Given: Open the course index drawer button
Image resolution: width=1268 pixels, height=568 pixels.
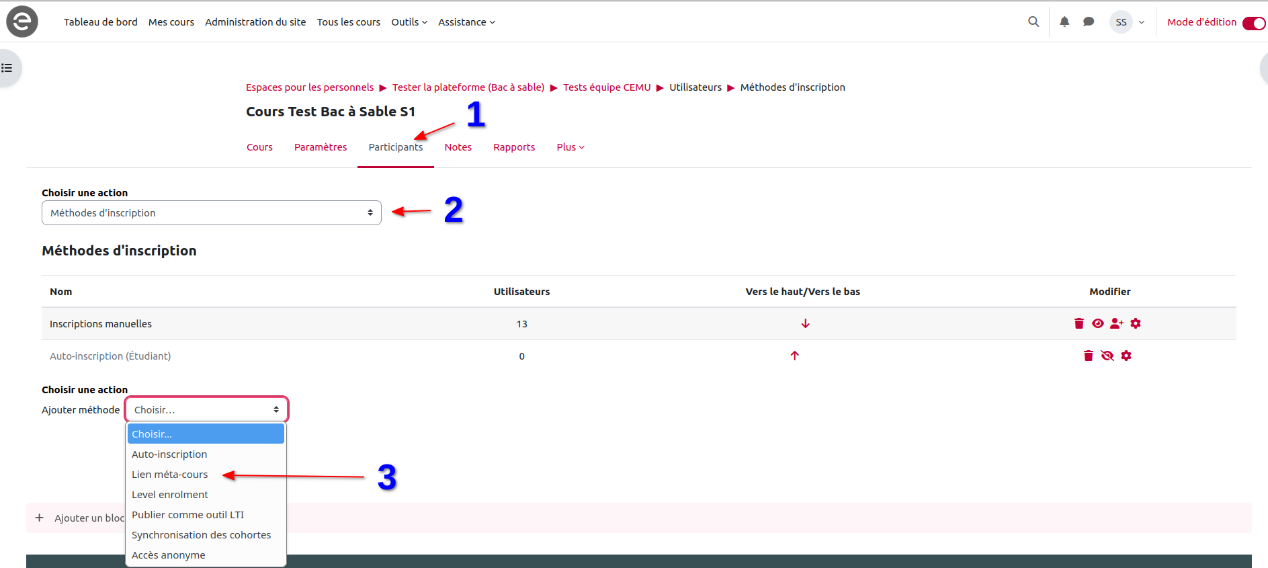Looking at the screenshot, I should [8, 68].
